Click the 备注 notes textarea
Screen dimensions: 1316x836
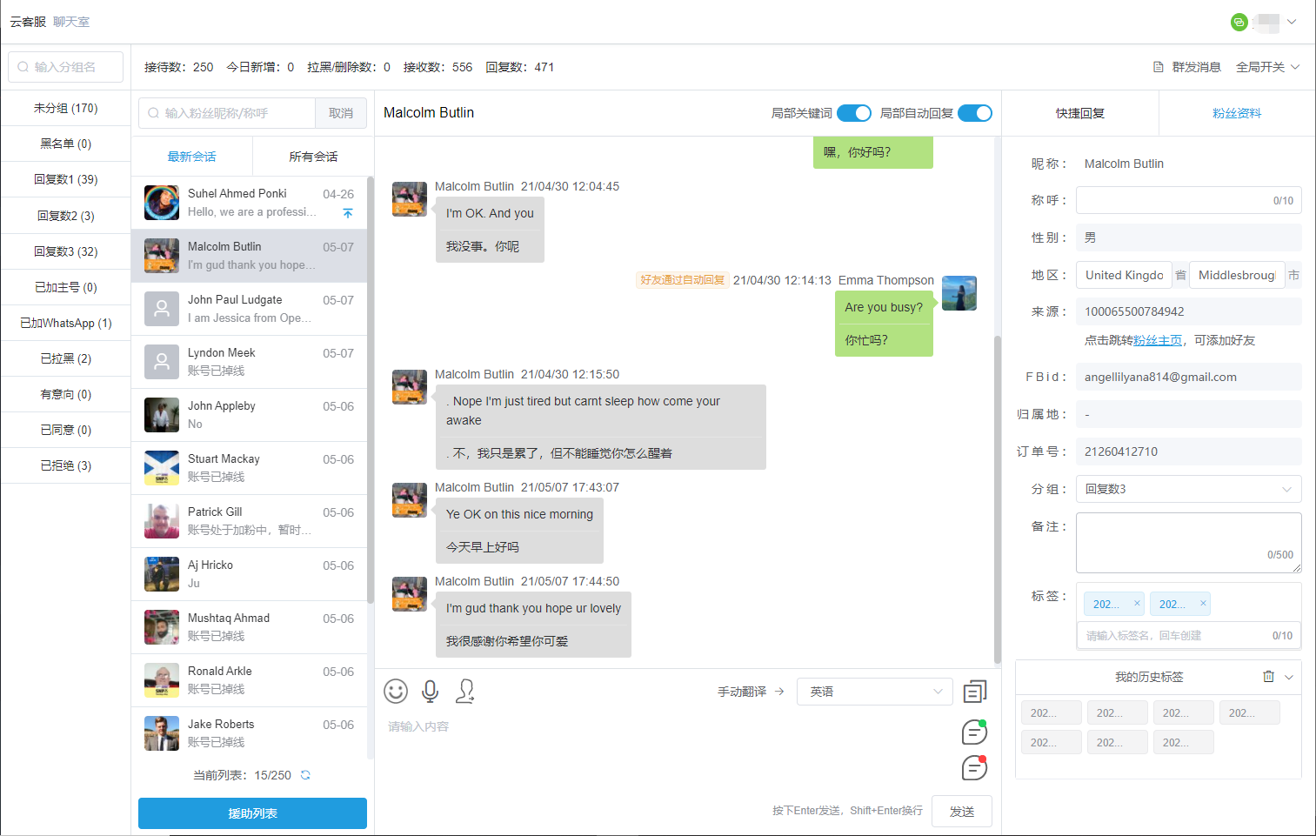(1188, 542)
